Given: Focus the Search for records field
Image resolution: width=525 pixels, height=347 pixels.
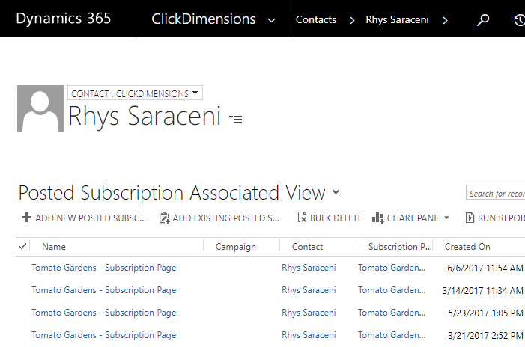Looking at the screenshot, I should [496, 192].
